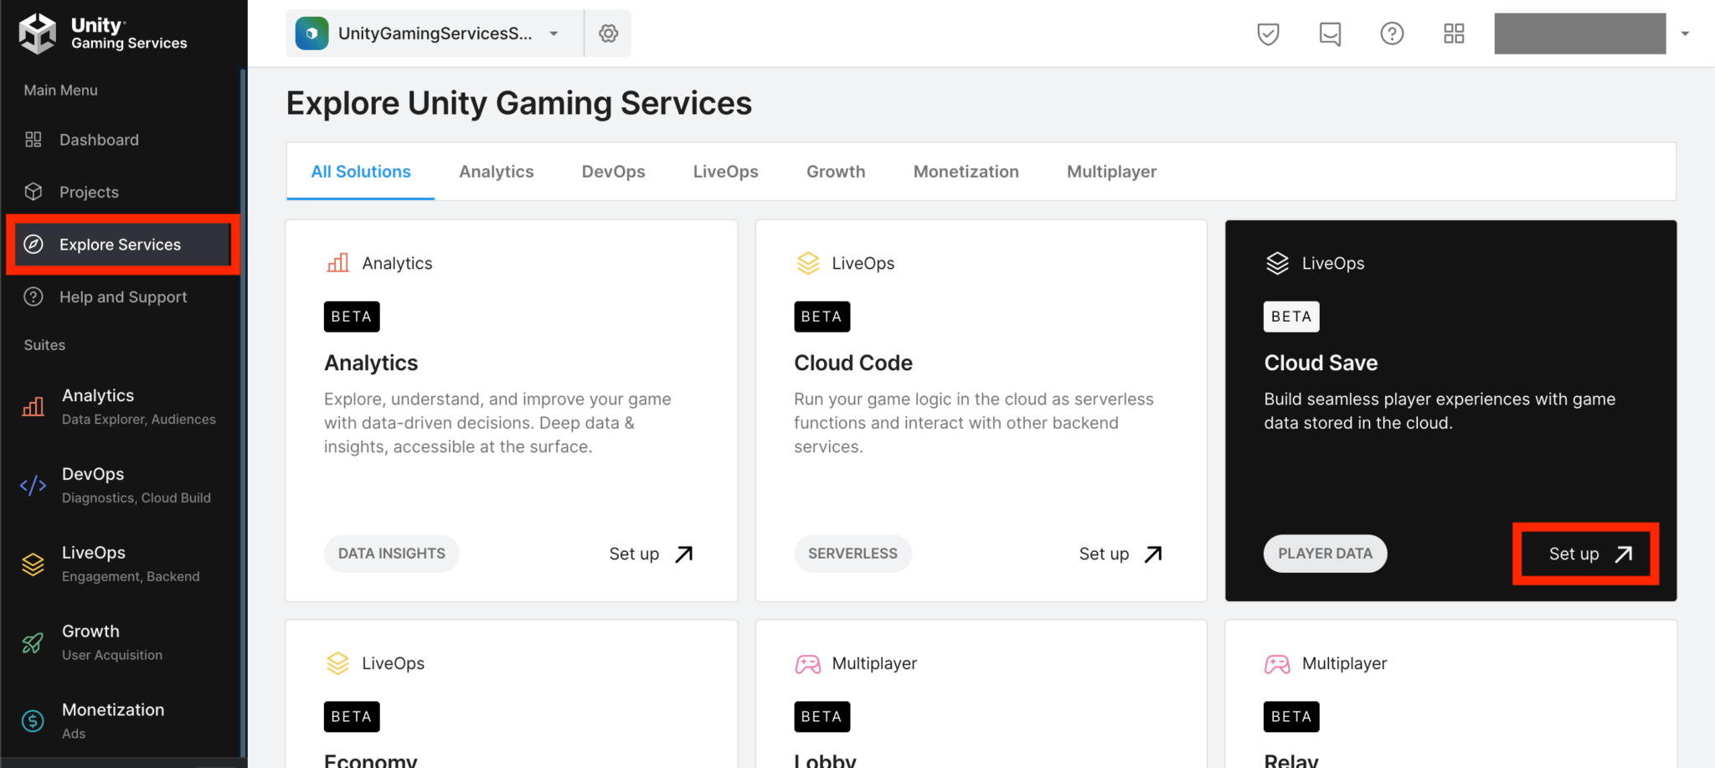
Task: Click the SERVERLESS tag on Cloud Code
Action: click(852, 554)
